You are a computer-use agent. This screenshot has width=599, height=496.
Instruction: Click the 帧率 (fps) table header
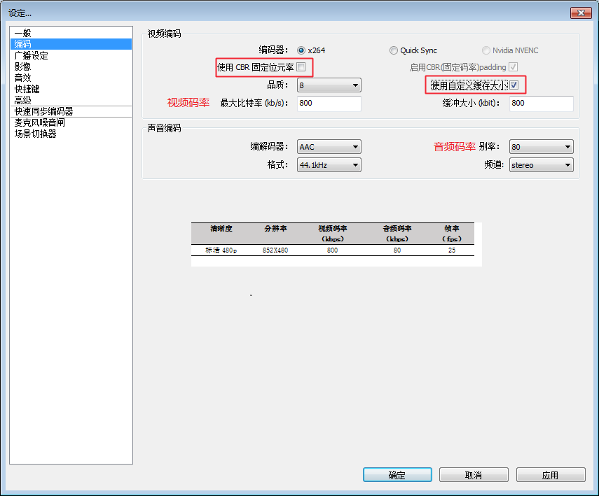tap(452, 234)
